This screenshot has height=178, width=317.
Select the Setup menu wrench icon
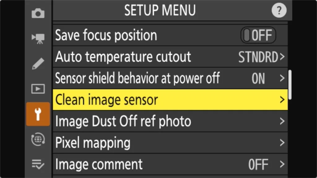[38, 114]
